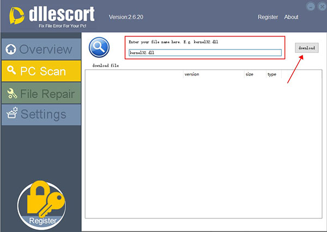Open the Settings tab label
327x232 pixels.
tap(44, 114)
